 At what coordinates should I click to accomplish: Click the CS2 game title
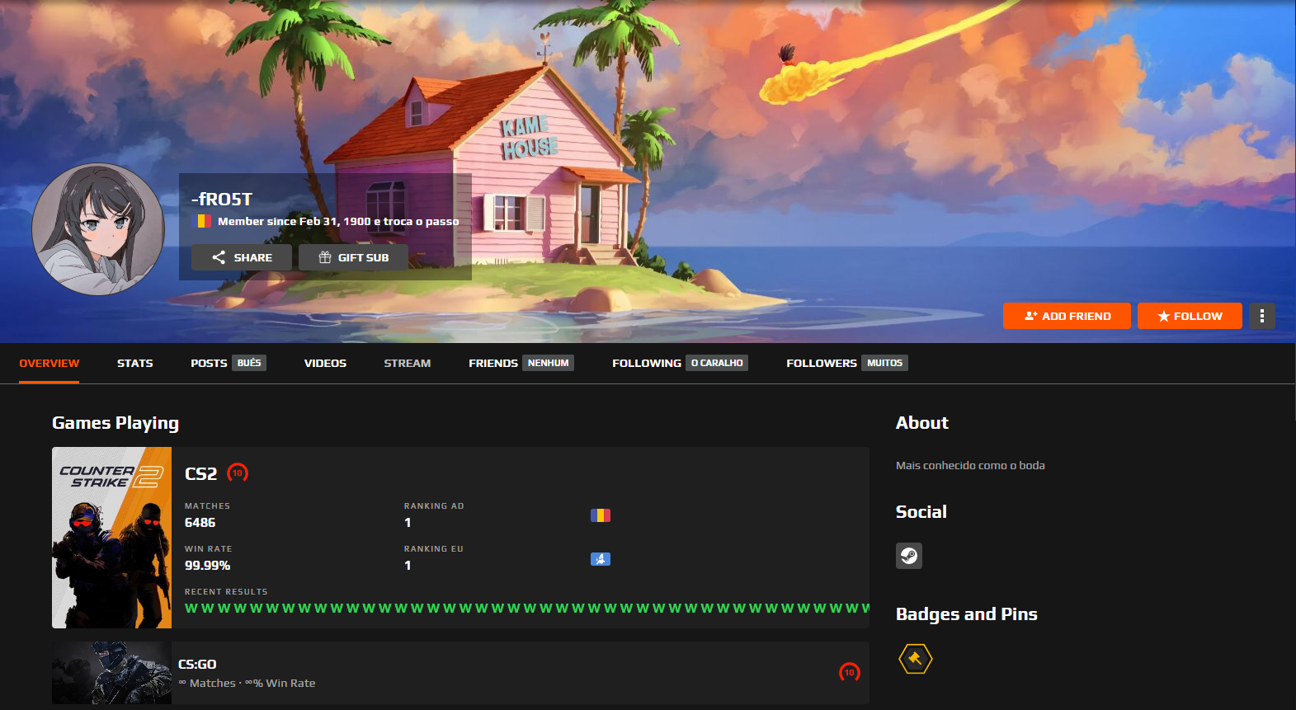tap(201, 473)
